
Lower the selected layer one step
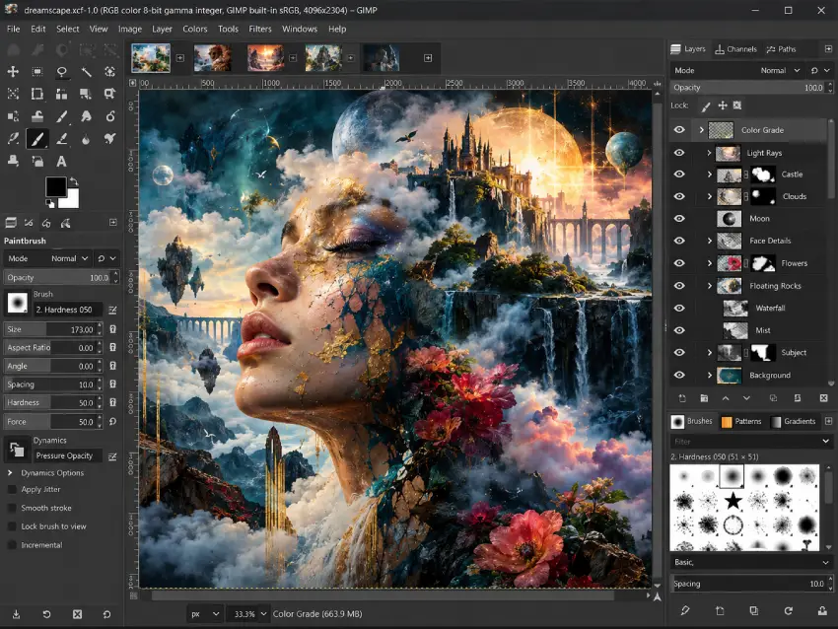[x=746, y=398]
